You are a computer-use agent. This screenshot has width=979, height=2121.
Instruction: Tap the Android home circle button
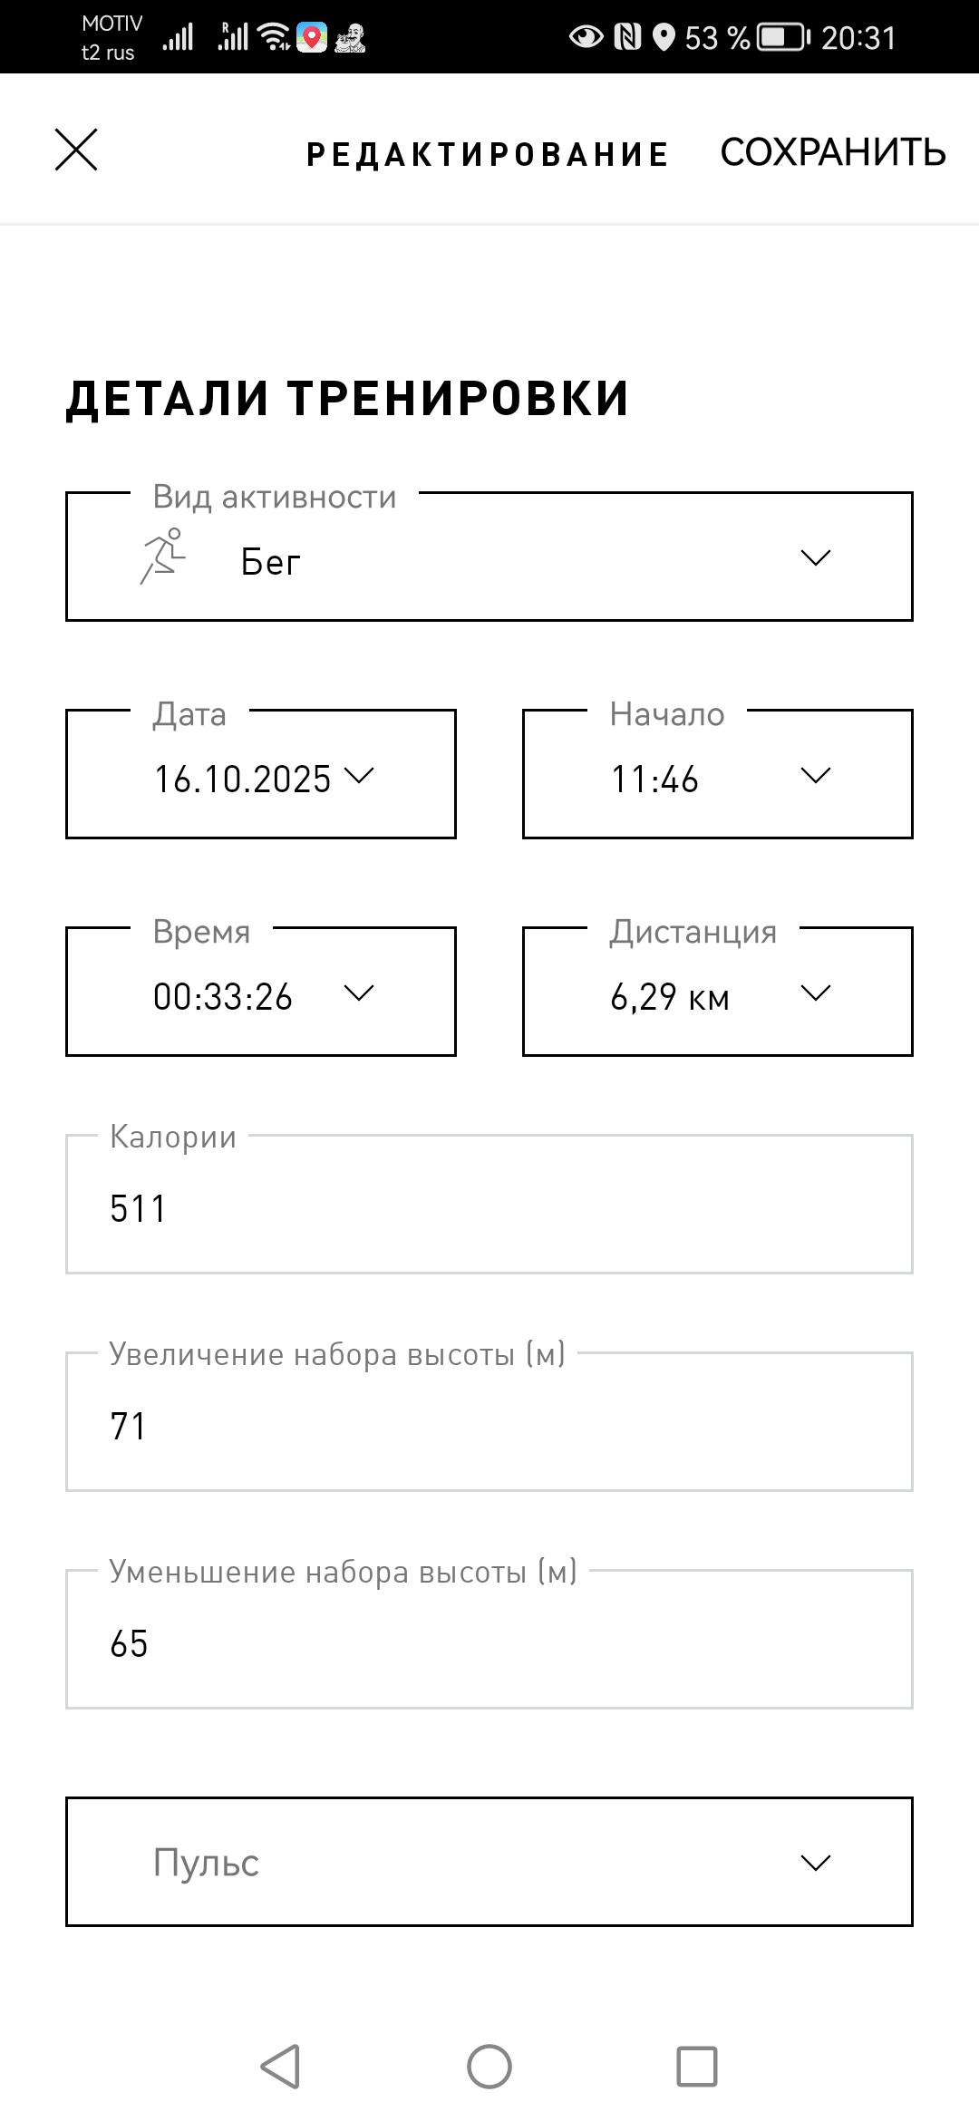click(x=489, y=2067)
